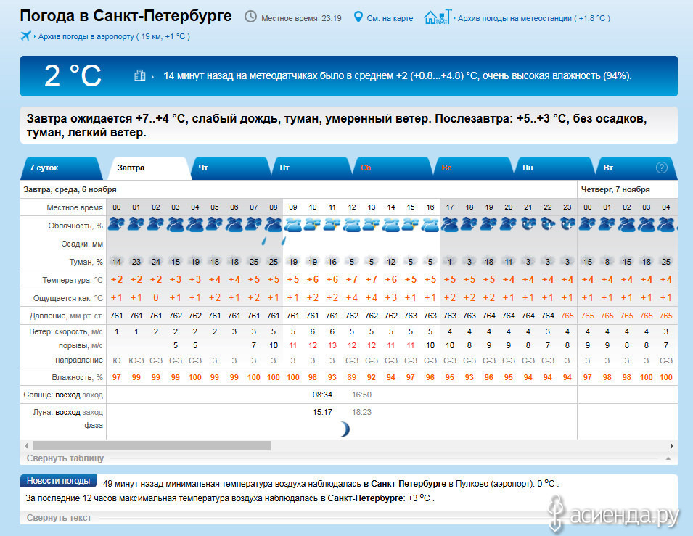Open См. на карте link
This screenshot has height=536, width=693.
click(x=390, y=19)
